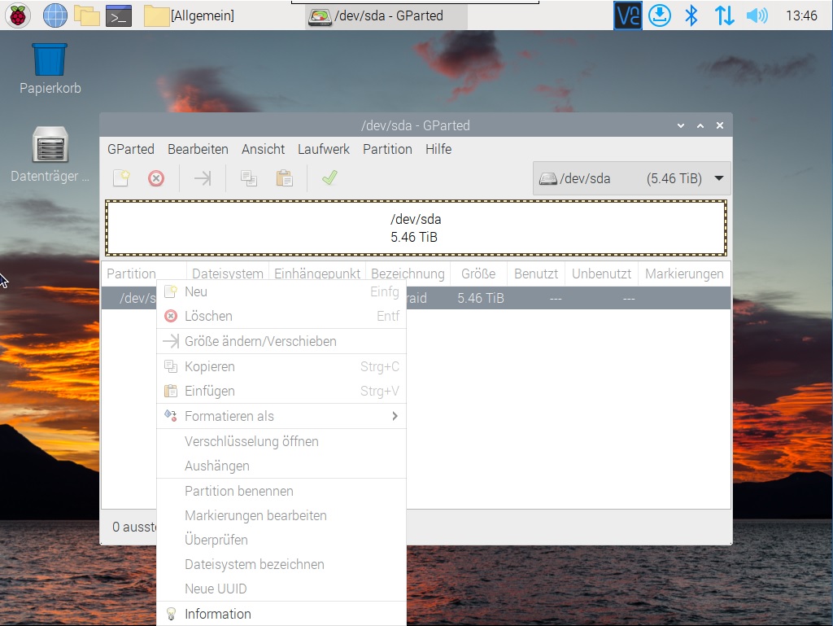Roll up the GParted window with chevron-down
The height and width of the screenshot is (626, 833).
[681, 126]
